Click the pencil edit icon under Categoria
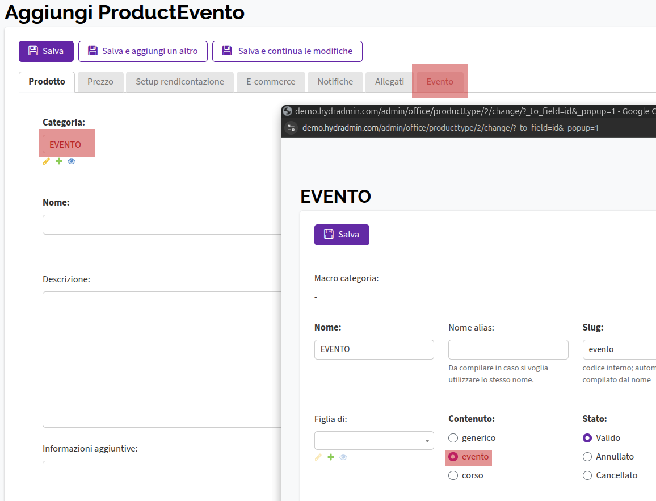 tap(47, 161)
